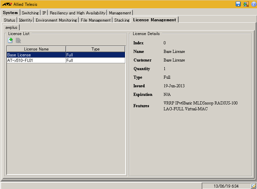The width and height of the screenshot is (257, 189).
Task: Switch to the Identity sub-tab
Action: coord(25,20)
